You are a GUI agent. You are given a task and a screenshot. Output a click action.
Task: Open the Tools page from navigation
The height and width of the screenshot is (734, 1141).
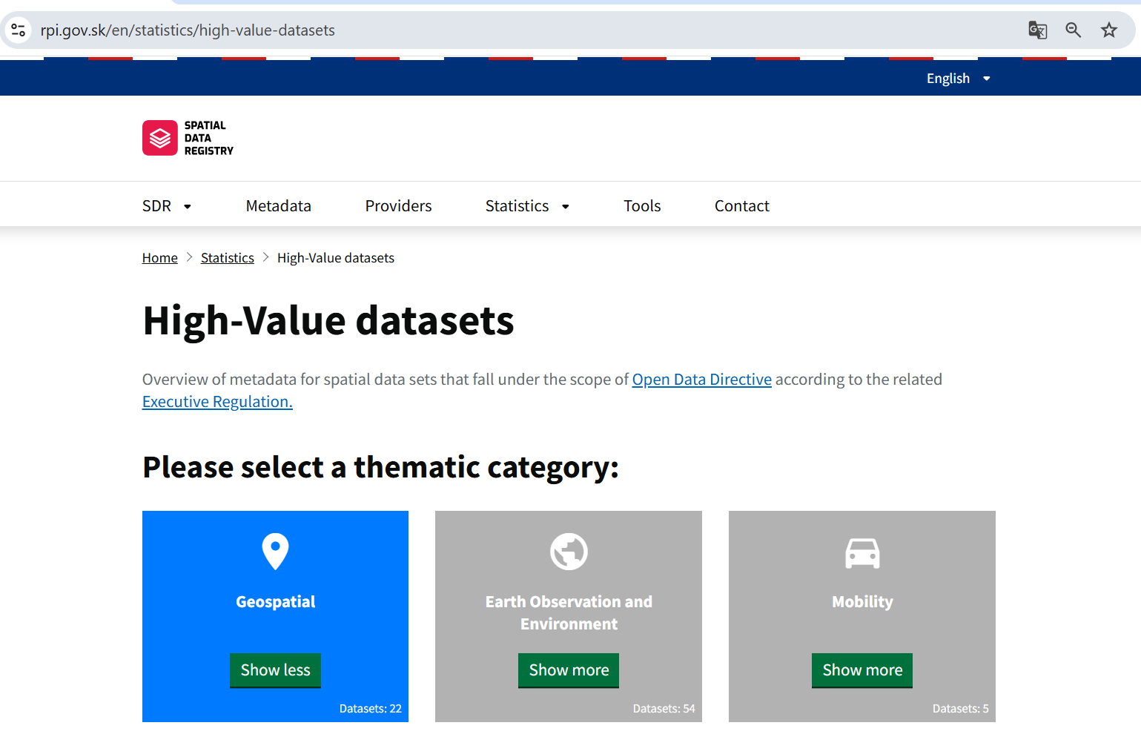[x=642, y=206]
